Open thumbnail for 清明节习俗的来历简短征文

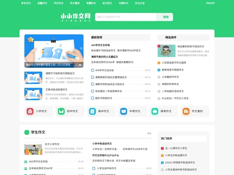33,78
